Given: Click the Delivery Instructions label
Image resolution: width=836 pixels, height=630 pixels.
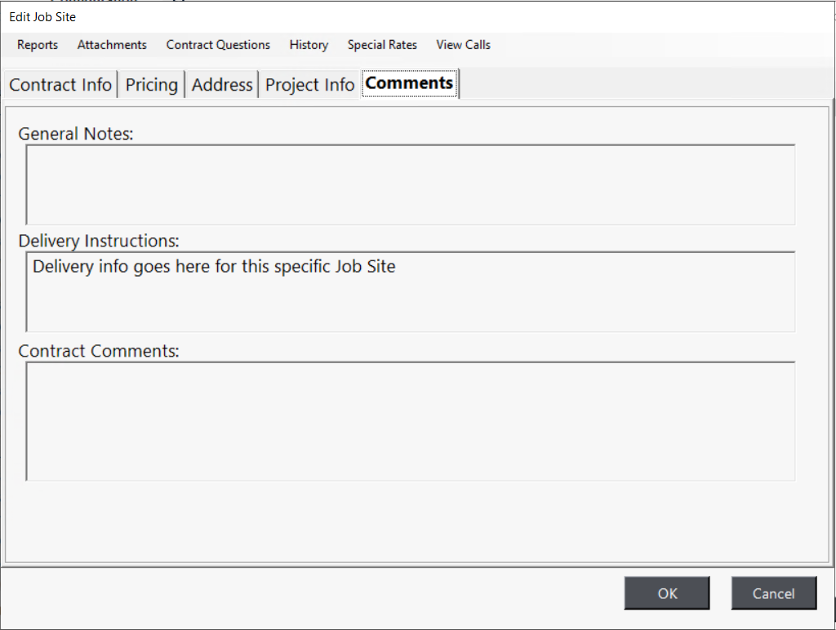Looking at the screenshot, I should click(99, 241).
